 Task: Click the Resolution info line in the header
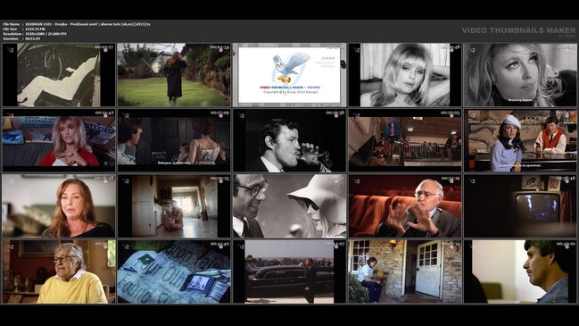tap(35, 34)
